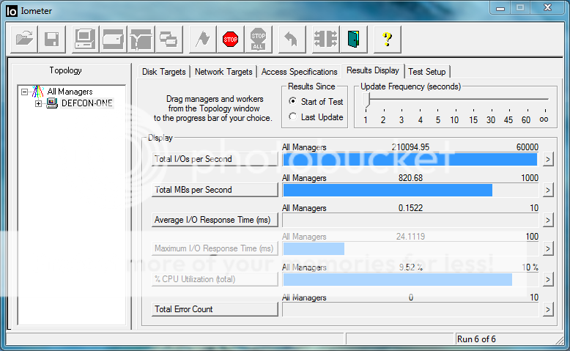Viewport: 570px width, 351px height.
Task: Select the Last Update radio button
Action: 293,117
